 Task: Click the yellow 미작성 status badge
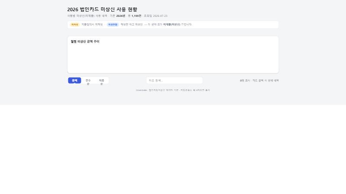(x=74, y=25)
